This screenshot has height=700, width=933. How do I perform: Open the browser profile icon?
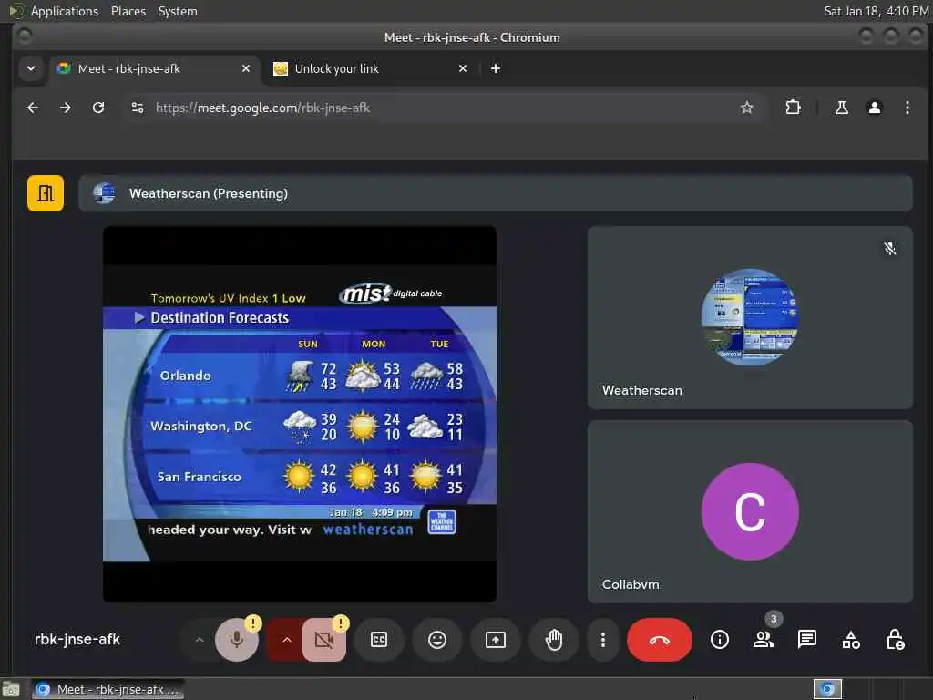pos(874,108)
